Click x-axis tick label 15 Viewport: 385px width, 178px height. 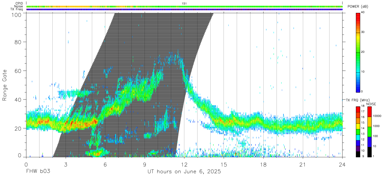tap(224, 165)
